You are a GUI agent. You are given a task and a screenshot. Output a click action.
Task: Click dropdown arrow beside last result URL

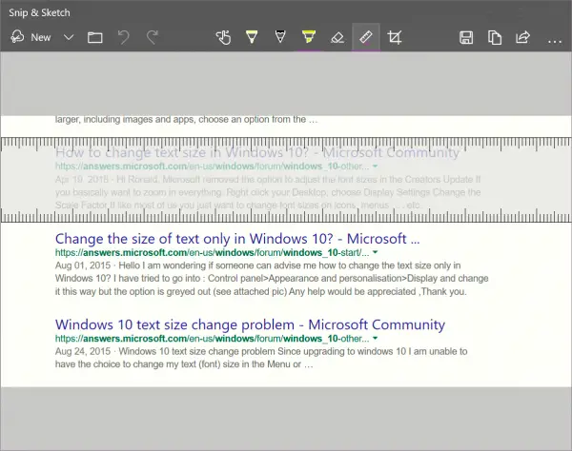click(375, 338)
